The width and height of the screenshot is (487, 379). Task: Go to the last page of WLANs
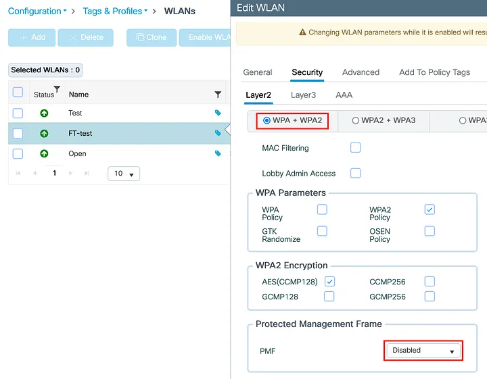[87, 174]
